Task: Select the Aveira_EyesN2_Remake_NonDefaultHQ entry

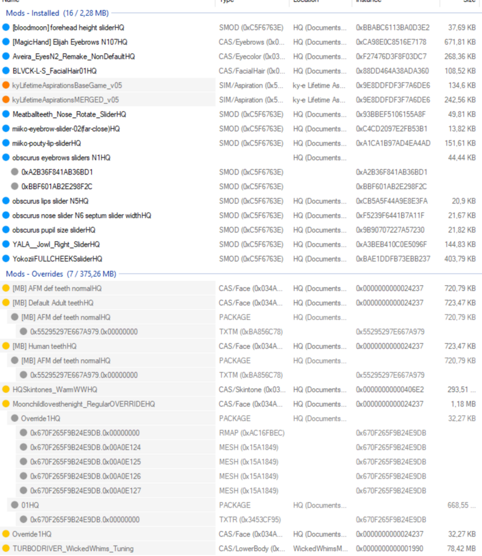Action: (74, 57)
